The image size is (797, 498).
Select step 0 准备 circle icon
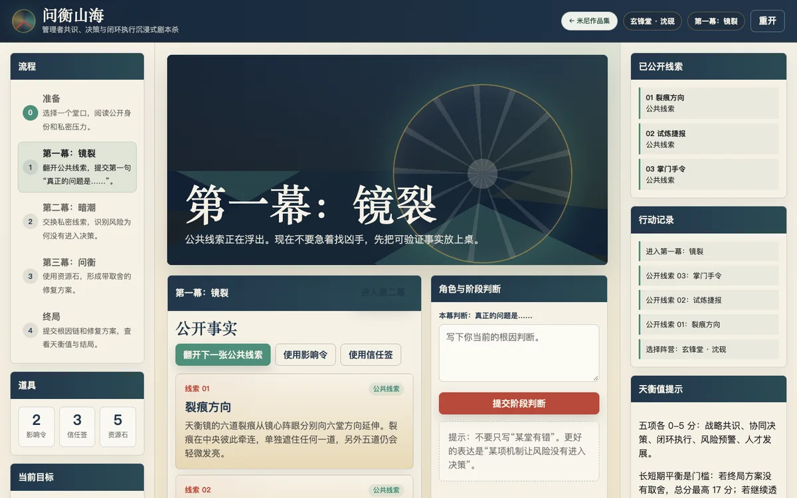point(30,112)
